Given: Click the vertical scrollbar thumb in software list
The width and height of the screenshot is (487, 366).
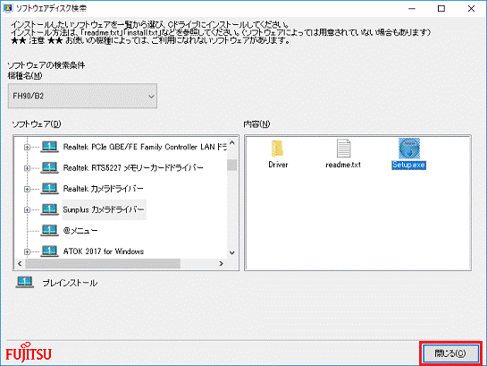Looking at the screenshot, I should pos(231,165).
